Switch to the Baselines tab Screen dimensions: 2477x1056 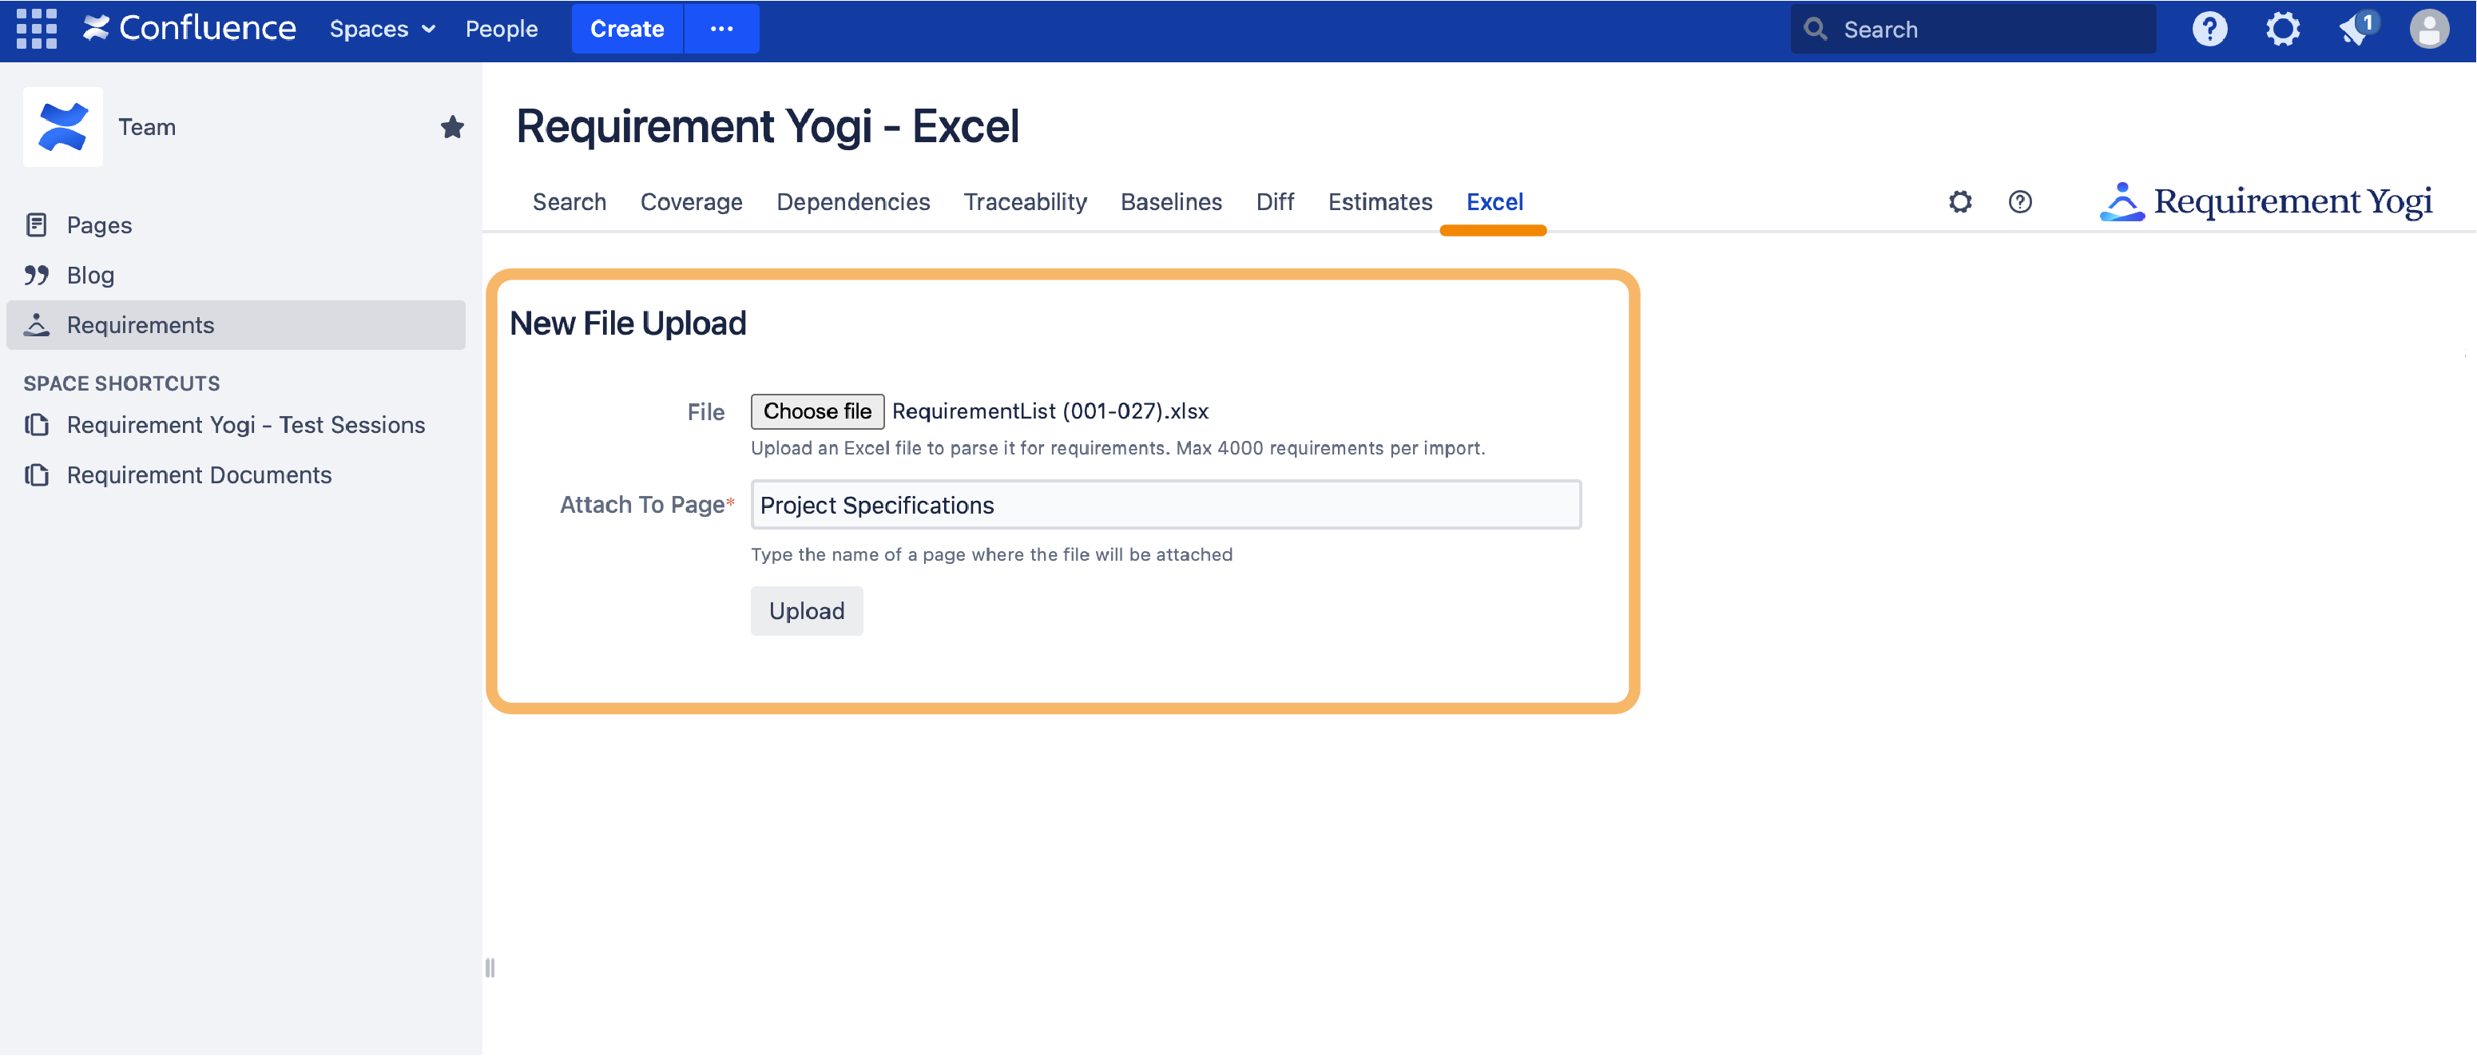click(1171, 202)
